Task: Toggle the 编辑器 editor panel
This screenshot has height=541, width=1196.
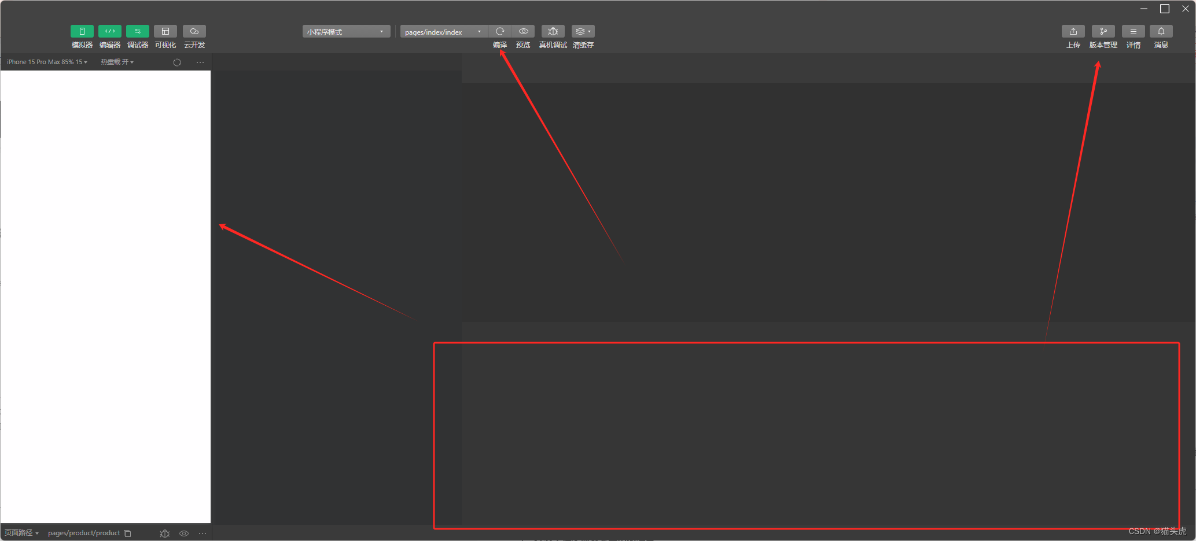Action: tap(109, 31)
